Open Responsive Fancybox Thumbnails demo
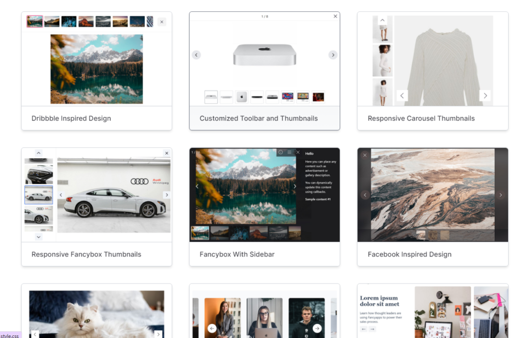Viewport: 531px width, 338px height. coord(86,254)
